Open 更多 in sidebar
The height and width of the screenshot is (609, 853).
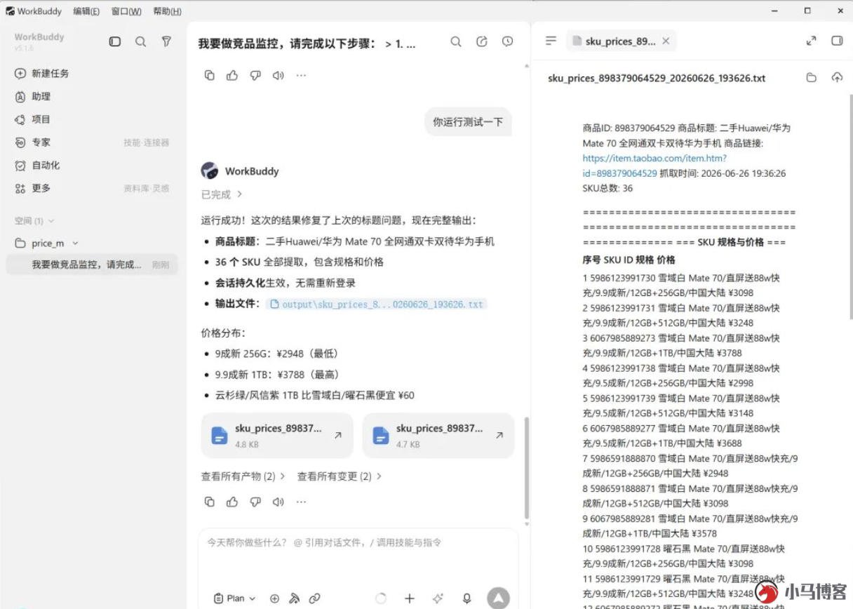click(x=41, y=188)
